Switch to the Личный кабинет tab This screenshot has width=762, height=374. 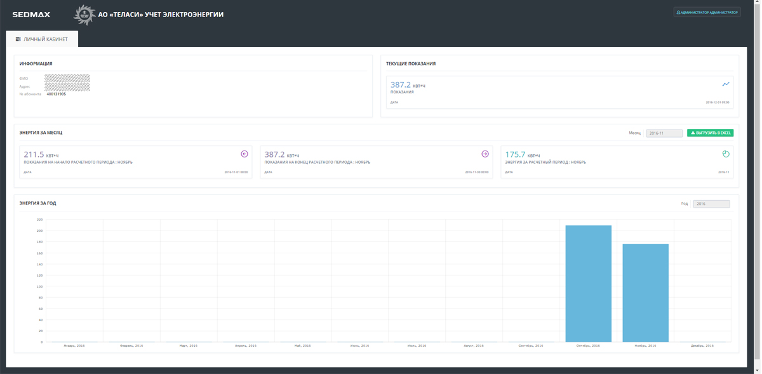pos(43,39)
